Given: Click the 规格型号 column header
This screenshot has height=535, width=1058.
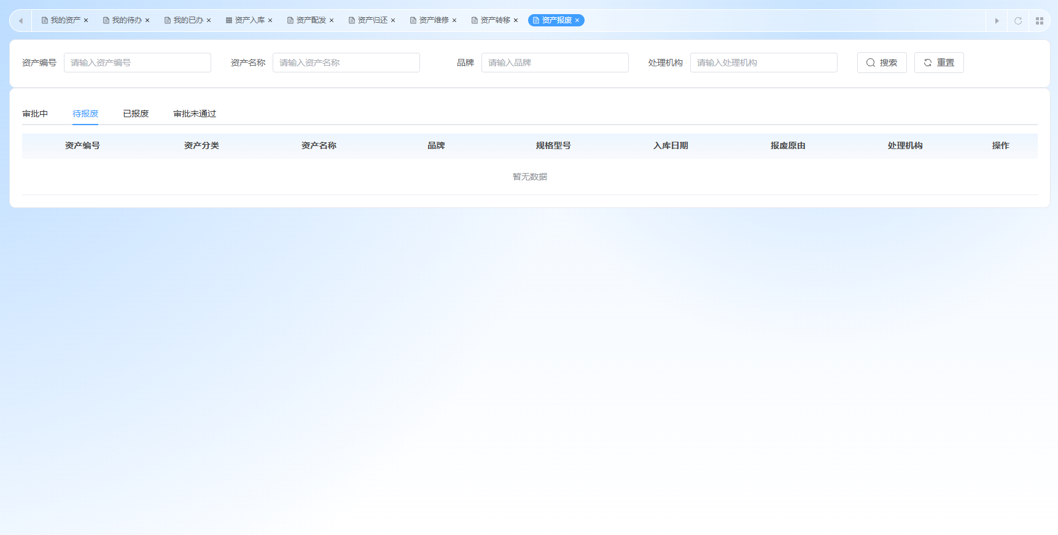Looking at the screenshot, I should [x=553, y=145].
